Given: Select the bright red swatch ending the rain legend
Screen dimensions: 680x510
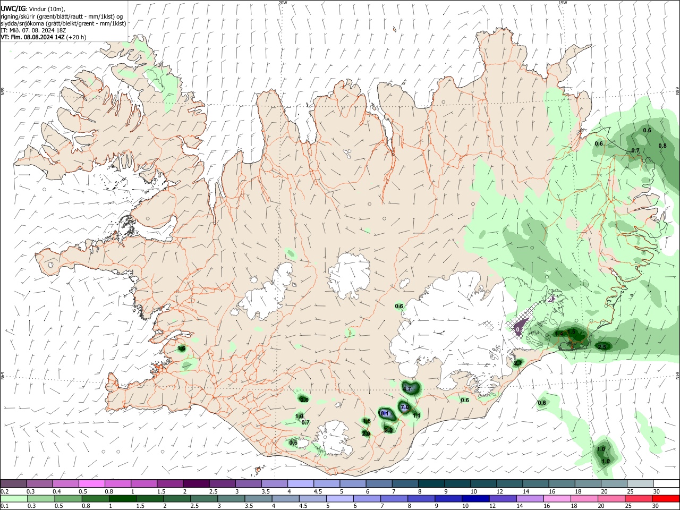Looking at the screenshot, I should point(666,498).
